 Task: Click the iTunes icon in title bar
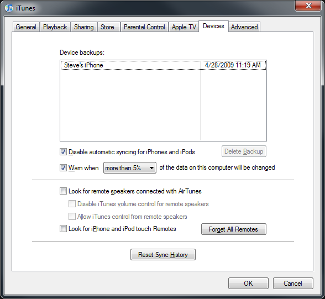[x=9, y=8]
